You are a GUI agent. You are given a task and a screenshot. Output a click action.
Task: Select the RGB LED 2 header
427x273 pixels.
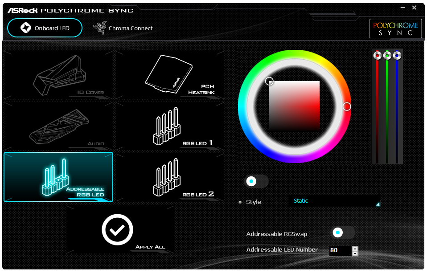click(x=169, y=177)
